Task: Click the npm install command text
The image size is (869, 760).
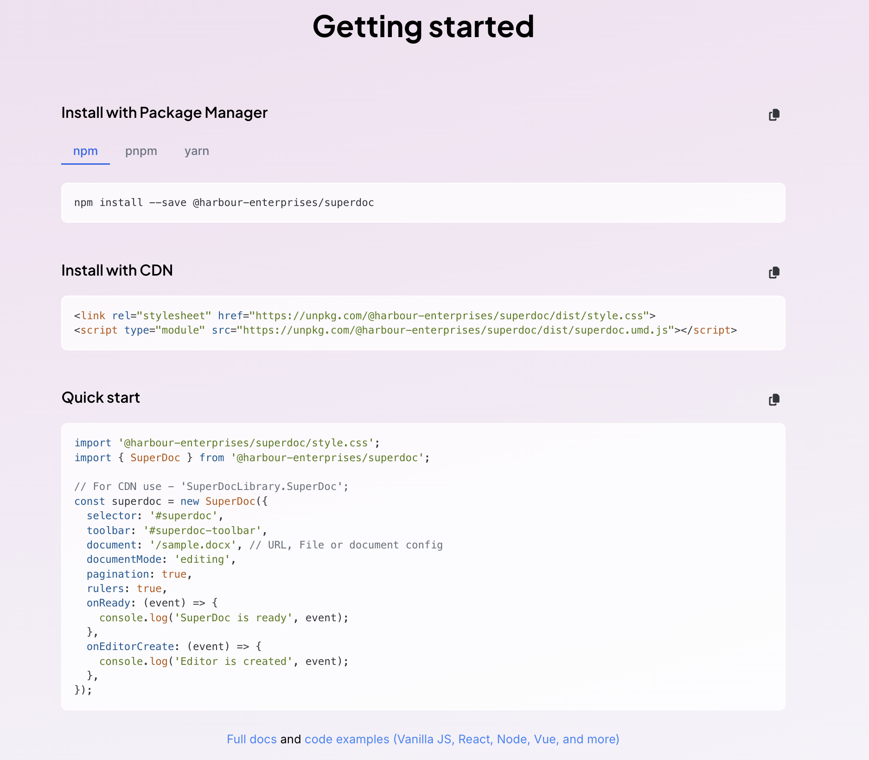Action: [224, 203]
